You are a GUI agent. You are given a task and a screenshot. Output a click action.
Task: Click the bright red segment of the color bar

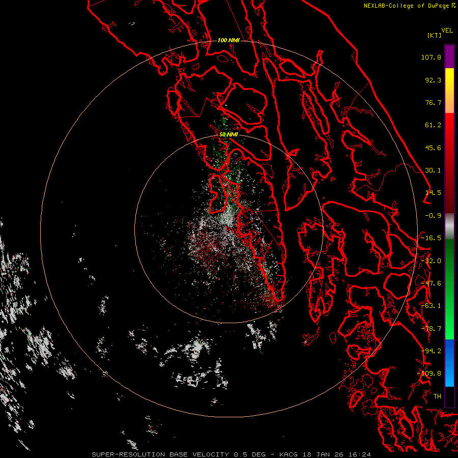[449, 163]
